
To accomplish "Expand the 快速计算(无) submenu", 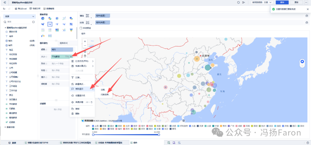I will (82, 66).
